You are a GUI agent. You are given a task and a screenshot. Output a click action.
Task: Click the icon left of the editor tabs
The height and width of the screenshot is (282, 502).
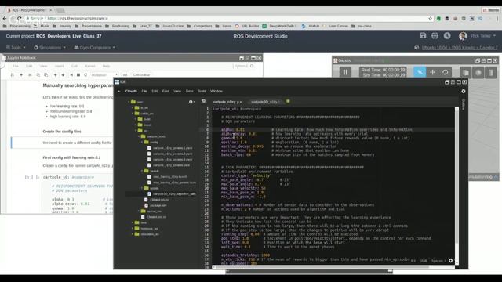[x=203, y=101]
